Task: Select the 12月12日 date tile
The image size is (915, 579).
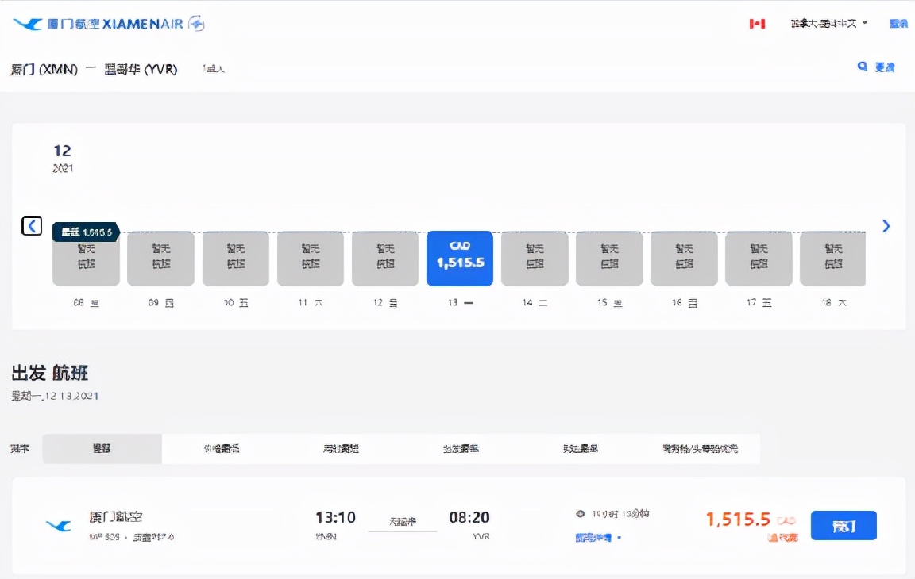Action: [x=384, y=258]
